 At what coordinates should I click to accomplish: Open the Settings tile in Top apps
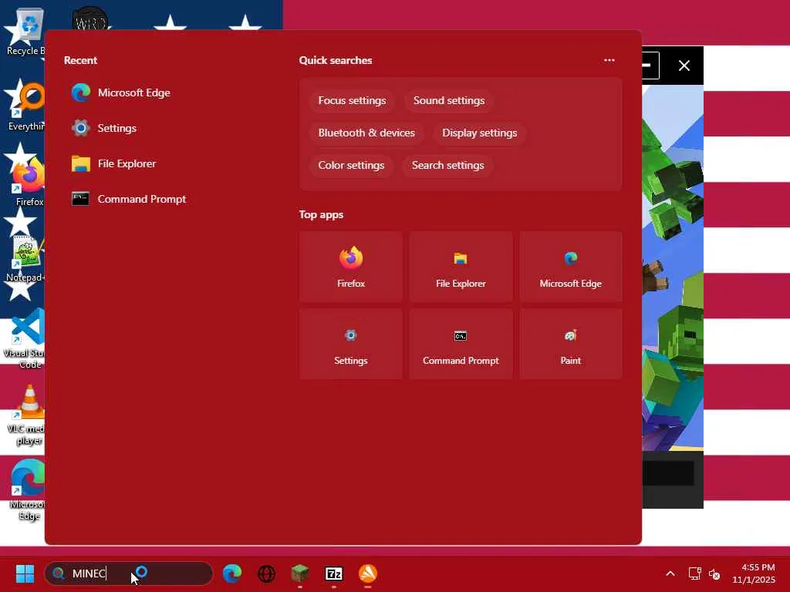click(x=351, y=344)
